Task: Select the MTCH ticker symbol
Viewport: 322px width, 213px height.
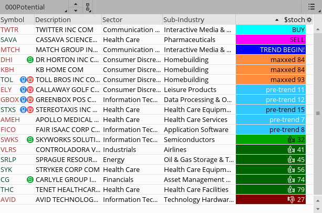Action: pos(10,49)
